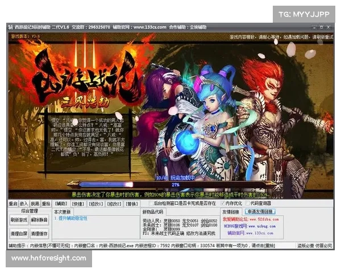Click the app icon in the title bar
Screen dimensions: 341x273
[x=10, y=27]
